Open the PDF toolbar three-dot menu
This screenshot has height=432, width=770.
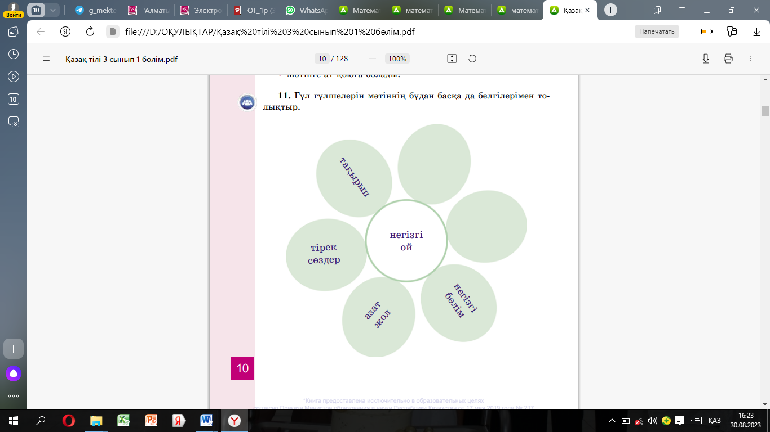pos(750,58)
